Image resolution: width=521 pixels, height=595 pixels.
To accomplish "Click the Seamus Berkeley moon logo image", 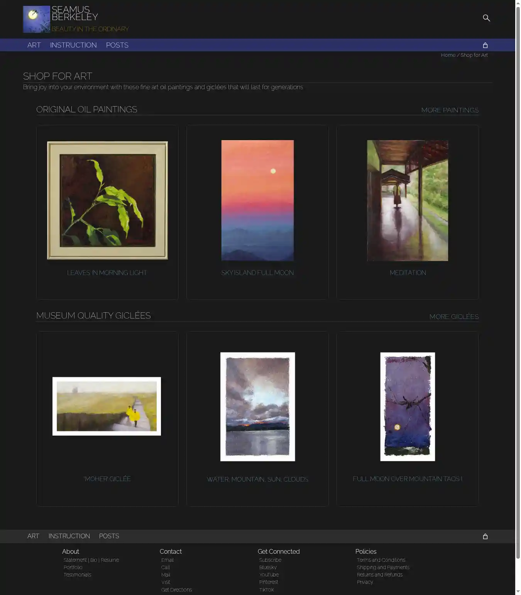I will coord(36,19).
